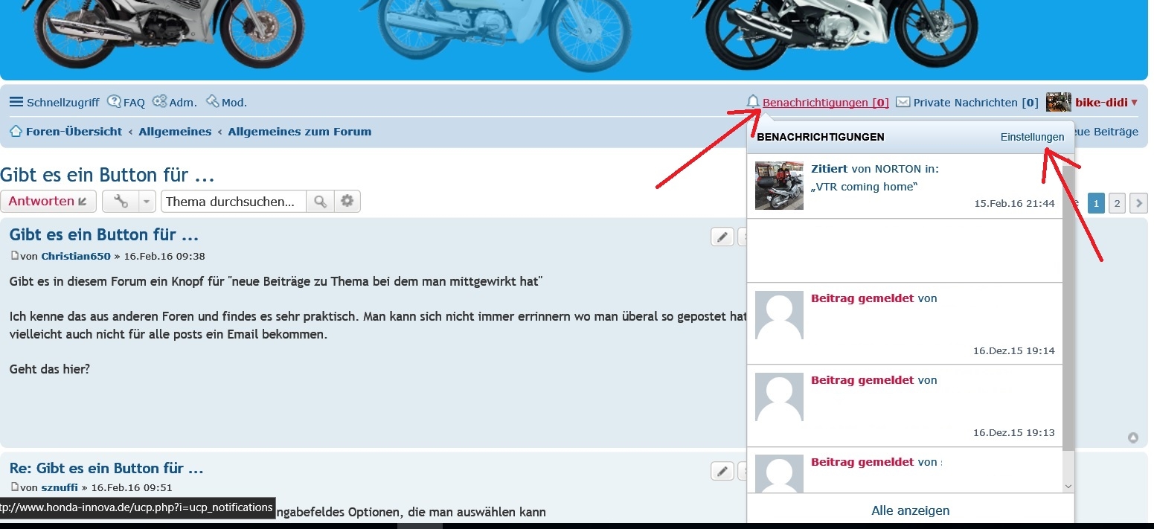This screenshot has height=529, width=1154.
Task: Open Einstellungen in notifications panel
Action: (1032, 137)
